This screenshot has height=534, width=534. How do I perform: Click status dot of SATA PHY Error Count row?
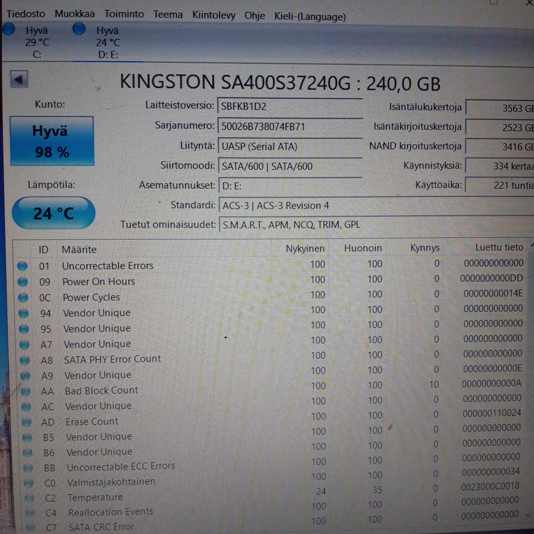(x=24, y=360)
